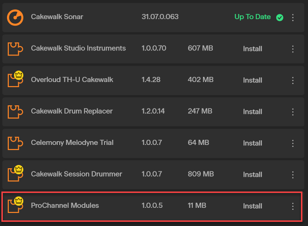The image size is (308, 226).
Task: Select the Cakewalk Sonar product name
Action: [x=57, y=17]
